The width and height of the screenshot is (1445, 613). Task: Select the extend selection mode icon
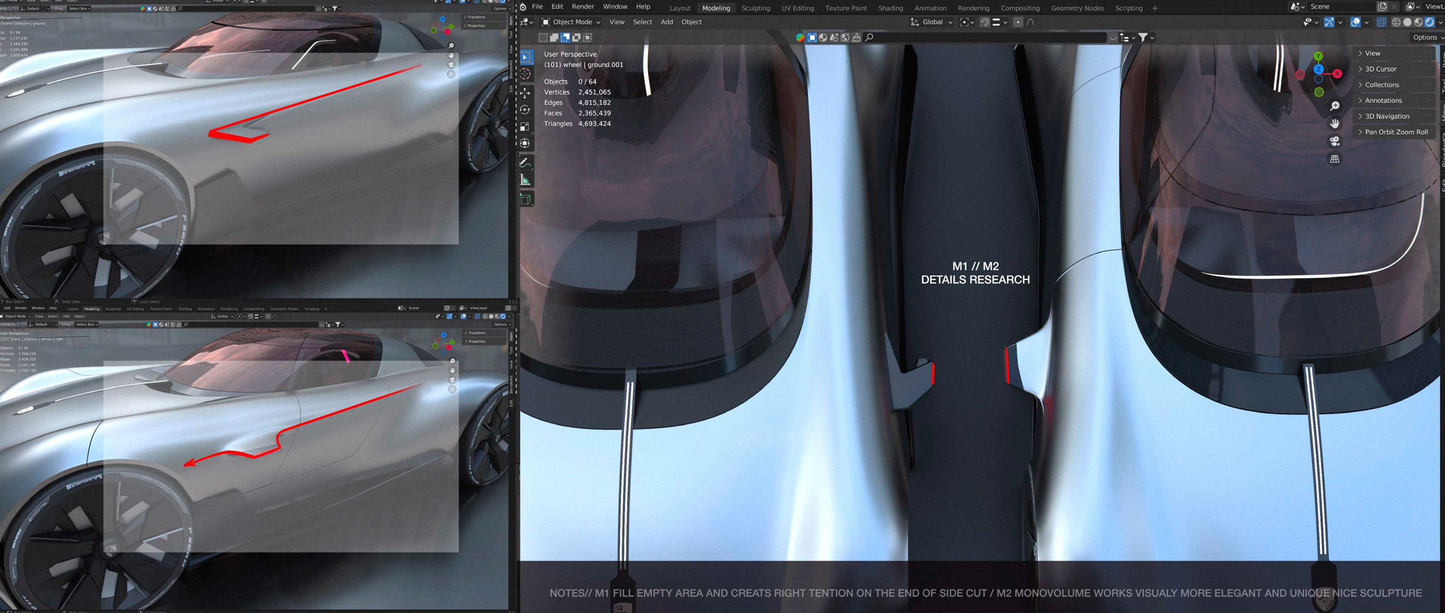click(x=554, y=38)
